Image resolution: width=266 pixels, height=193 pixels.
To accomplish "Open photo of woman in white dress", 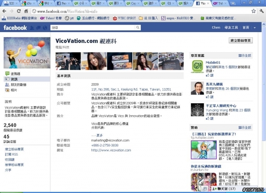I will coord(145,61).
